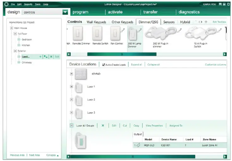Open the Edit menu
The height and width of the screenshot is (161, 232).
pyautogui.click(x=19, y=4)
